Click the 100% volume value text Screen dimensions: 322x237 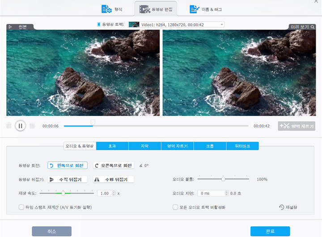[262, 179]
